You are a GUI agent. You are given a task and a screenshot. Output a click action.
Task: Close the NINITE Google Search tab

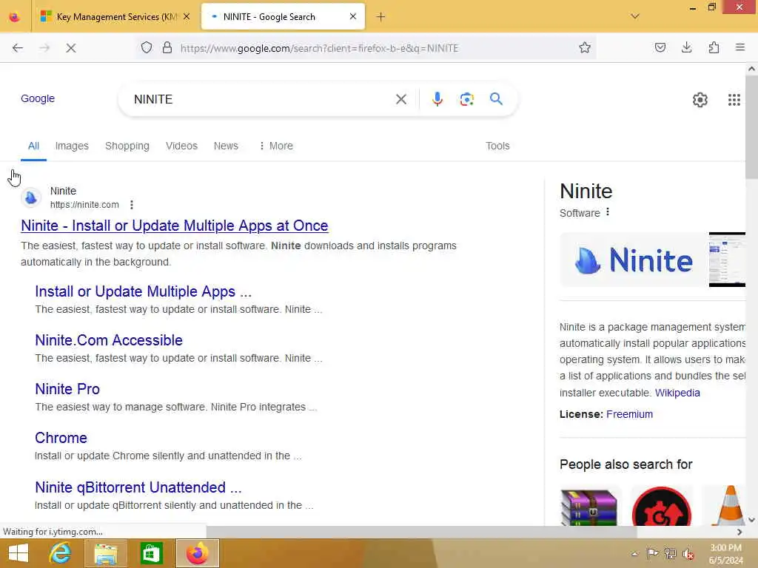point(353,16)
